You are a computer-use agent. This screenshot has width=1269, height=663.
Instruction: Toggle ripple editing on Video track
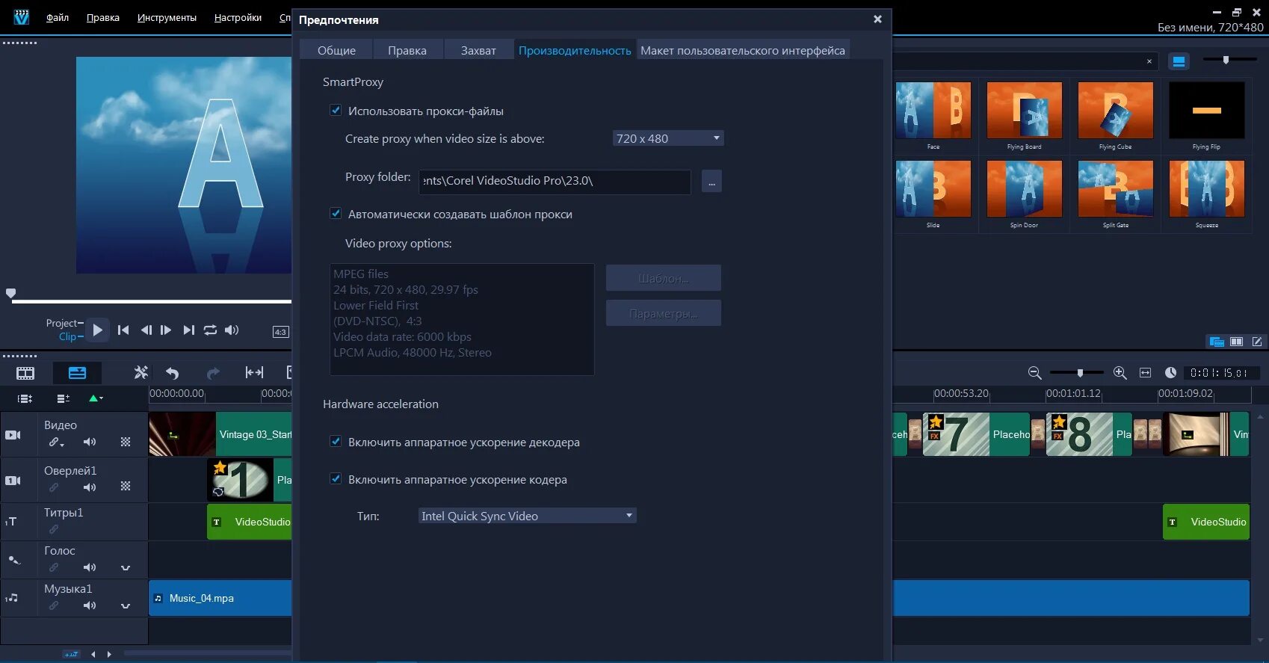coord(56,442)
